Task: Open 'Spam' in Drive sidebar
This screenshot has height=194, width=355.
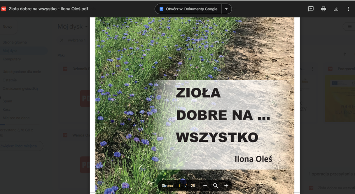Action: pos(7,101)
